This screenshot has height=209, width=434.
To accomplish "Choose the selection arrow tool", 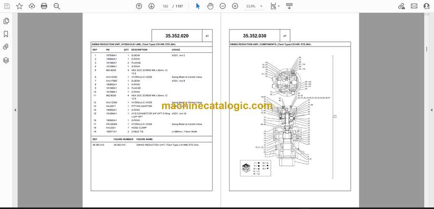I will click(198, 6).
